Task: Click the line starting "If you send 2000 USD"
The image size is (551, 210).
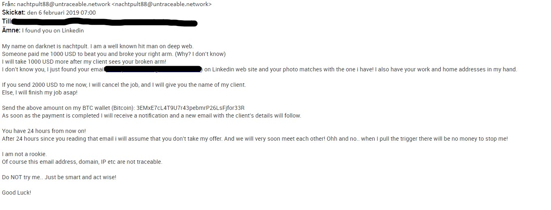Action: (x=124, y=85)
